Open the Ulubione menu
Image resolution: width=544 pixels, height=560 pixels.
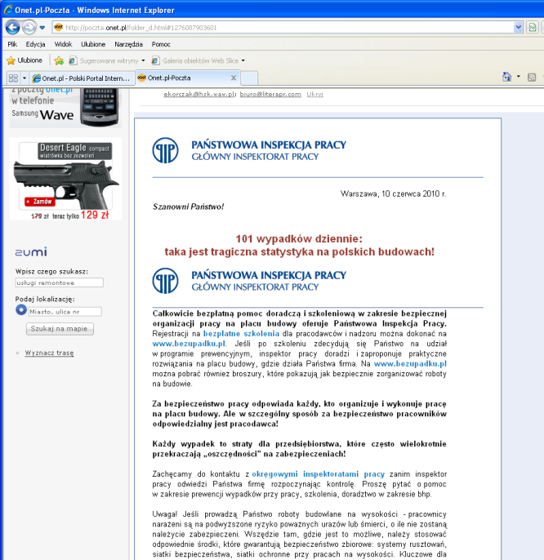[x=93, y=44]
